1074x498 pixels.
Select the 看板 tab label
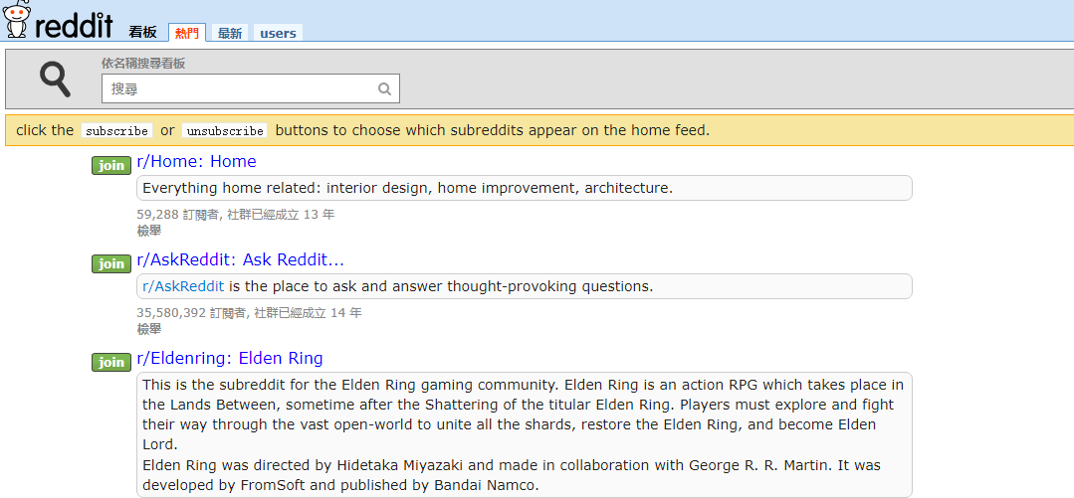tap(142, 33)
